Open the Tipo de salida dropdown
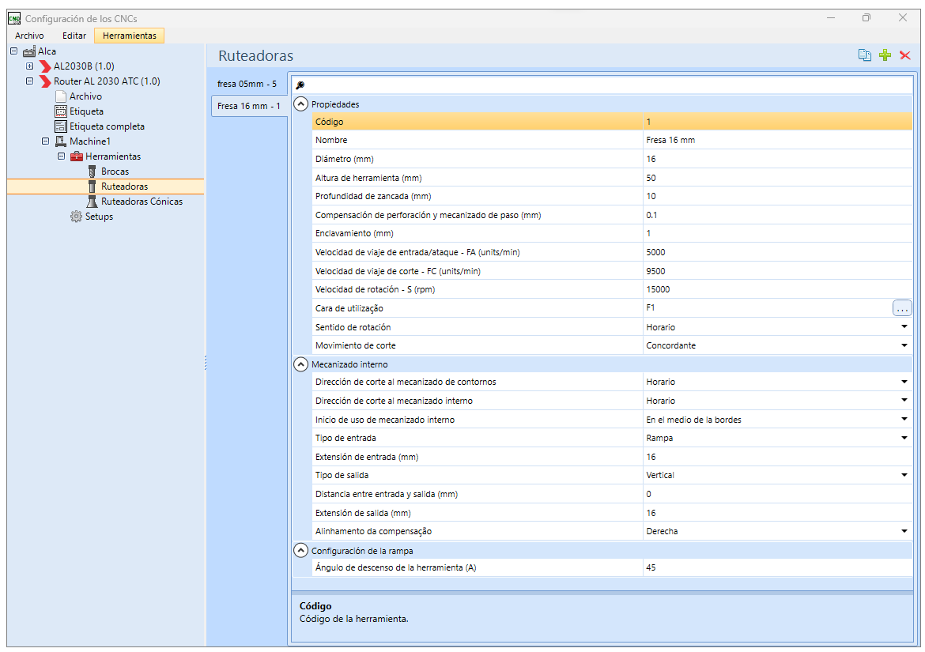Screen dimensions: 925x652 [904, 475]
